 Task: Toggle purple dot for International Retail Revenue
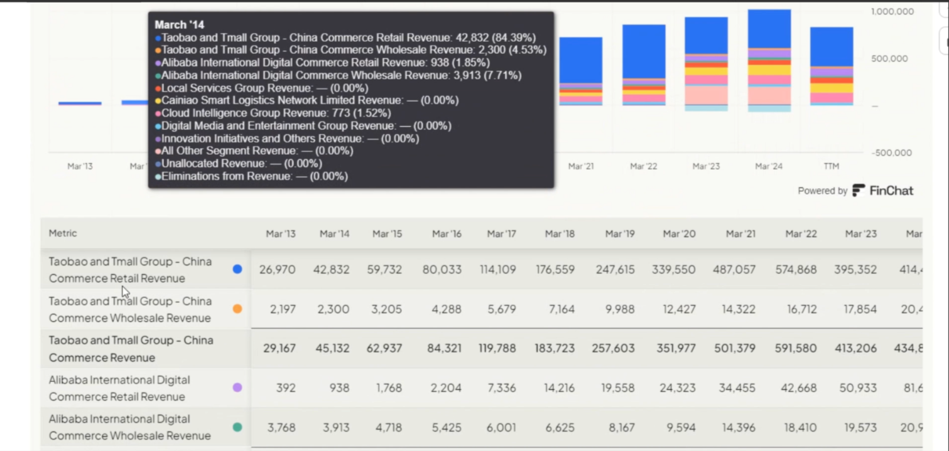[x=237, y=388]
